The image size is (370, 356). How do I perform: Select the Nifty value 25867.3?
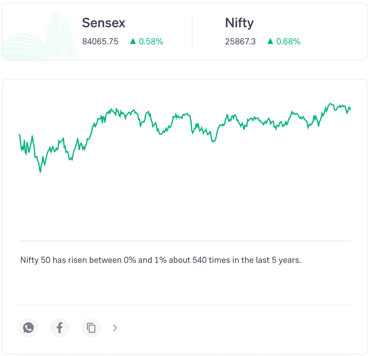(x=240, y=42)
